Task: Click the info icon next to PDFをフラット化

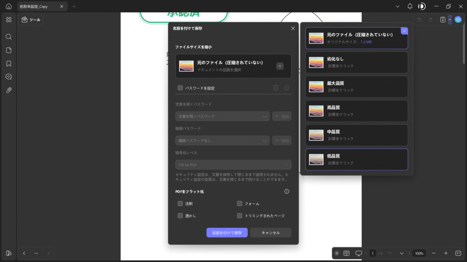Action: [287, 191]
